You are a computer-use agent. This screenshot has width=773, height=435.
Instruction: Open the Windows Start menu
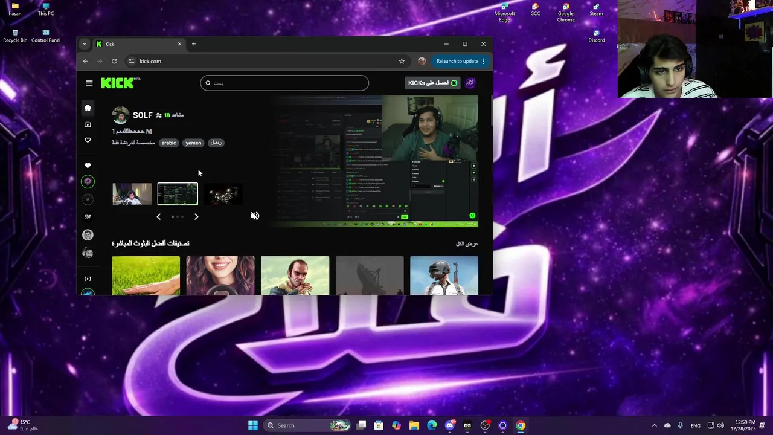point(253,425)
